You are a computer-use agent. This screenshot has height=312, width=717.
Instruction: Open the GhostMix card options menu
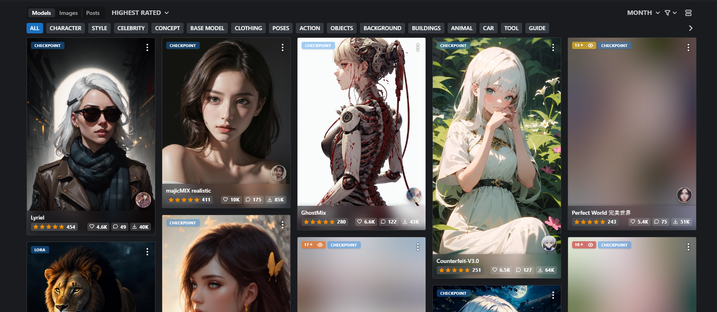(x=418, y=47)
